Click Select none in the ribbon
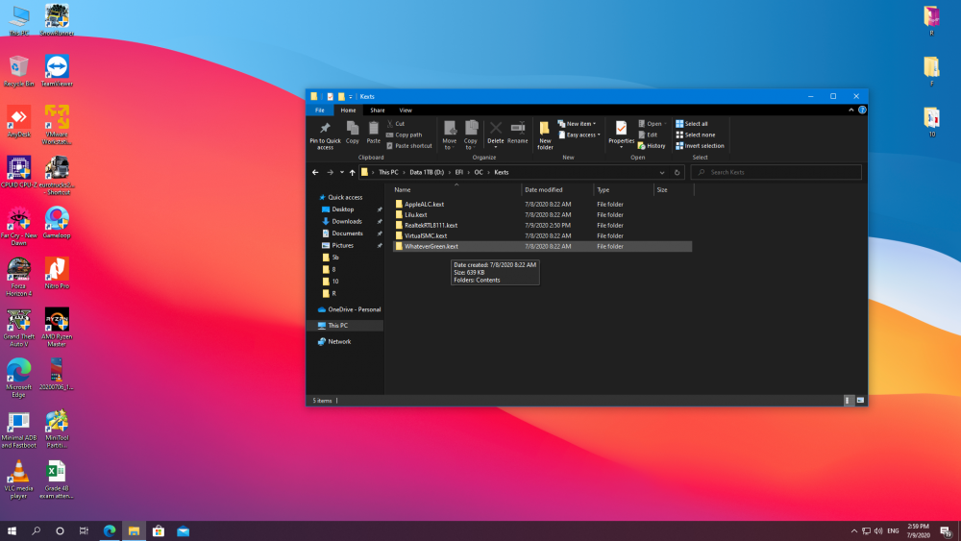The image size is (961, 541). (695, 135)
